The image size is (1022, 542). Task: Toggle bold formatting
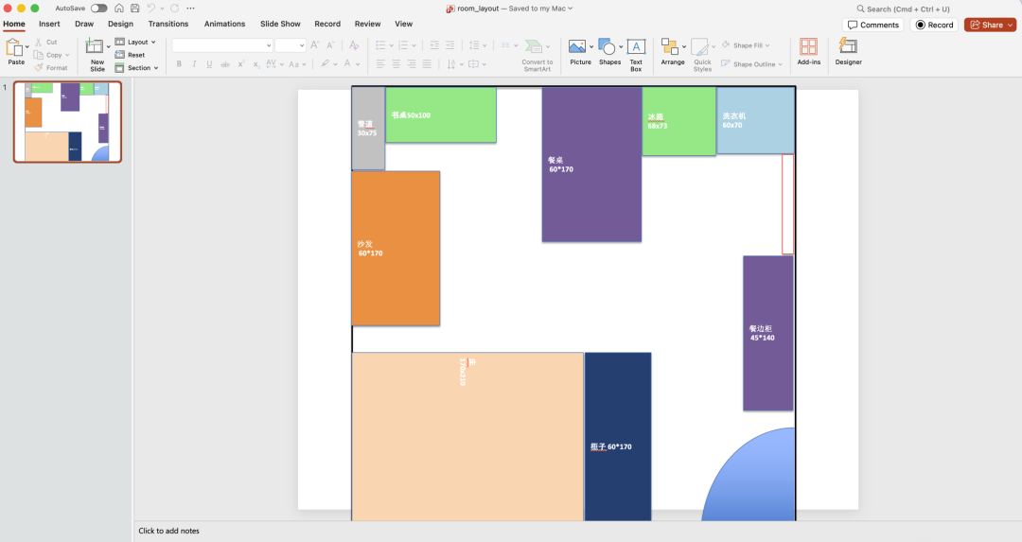click(x=179, y=64)
